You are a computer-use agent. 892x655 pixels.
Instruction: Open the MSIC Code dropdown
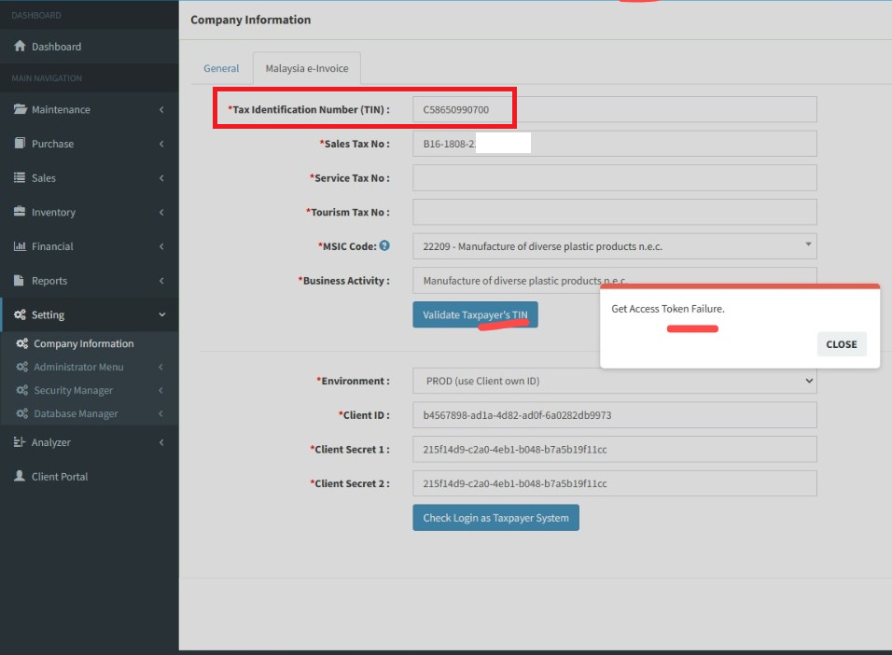[x=614, y=246]
